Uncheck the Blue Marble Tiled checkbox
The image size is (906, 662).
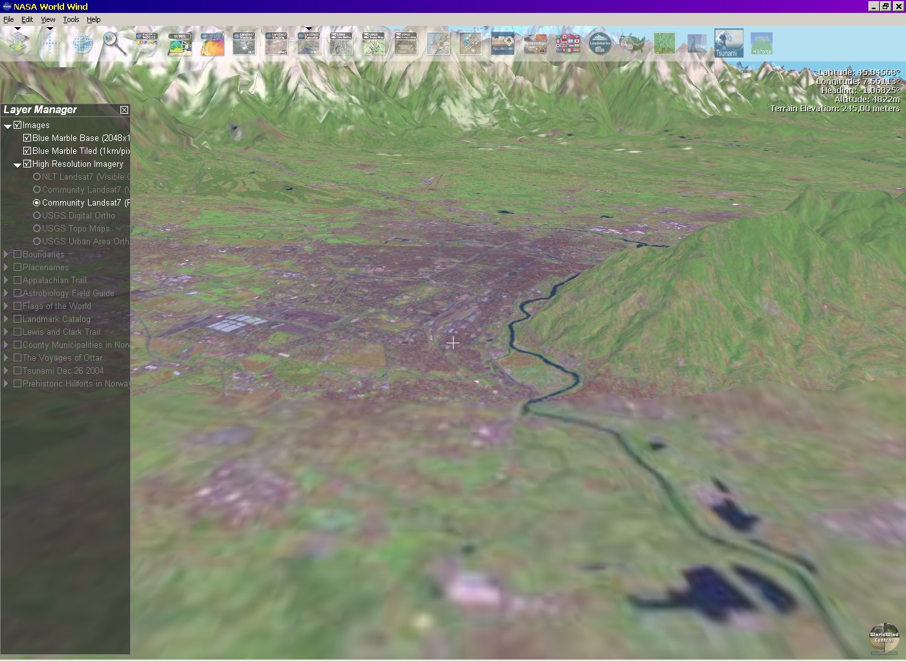tap(27, 151)
